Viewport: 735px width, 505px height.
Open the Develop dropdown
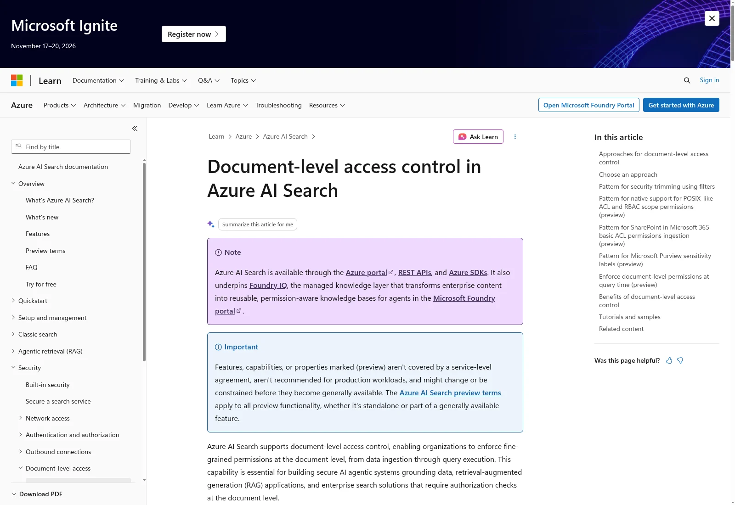click(184, 105)
